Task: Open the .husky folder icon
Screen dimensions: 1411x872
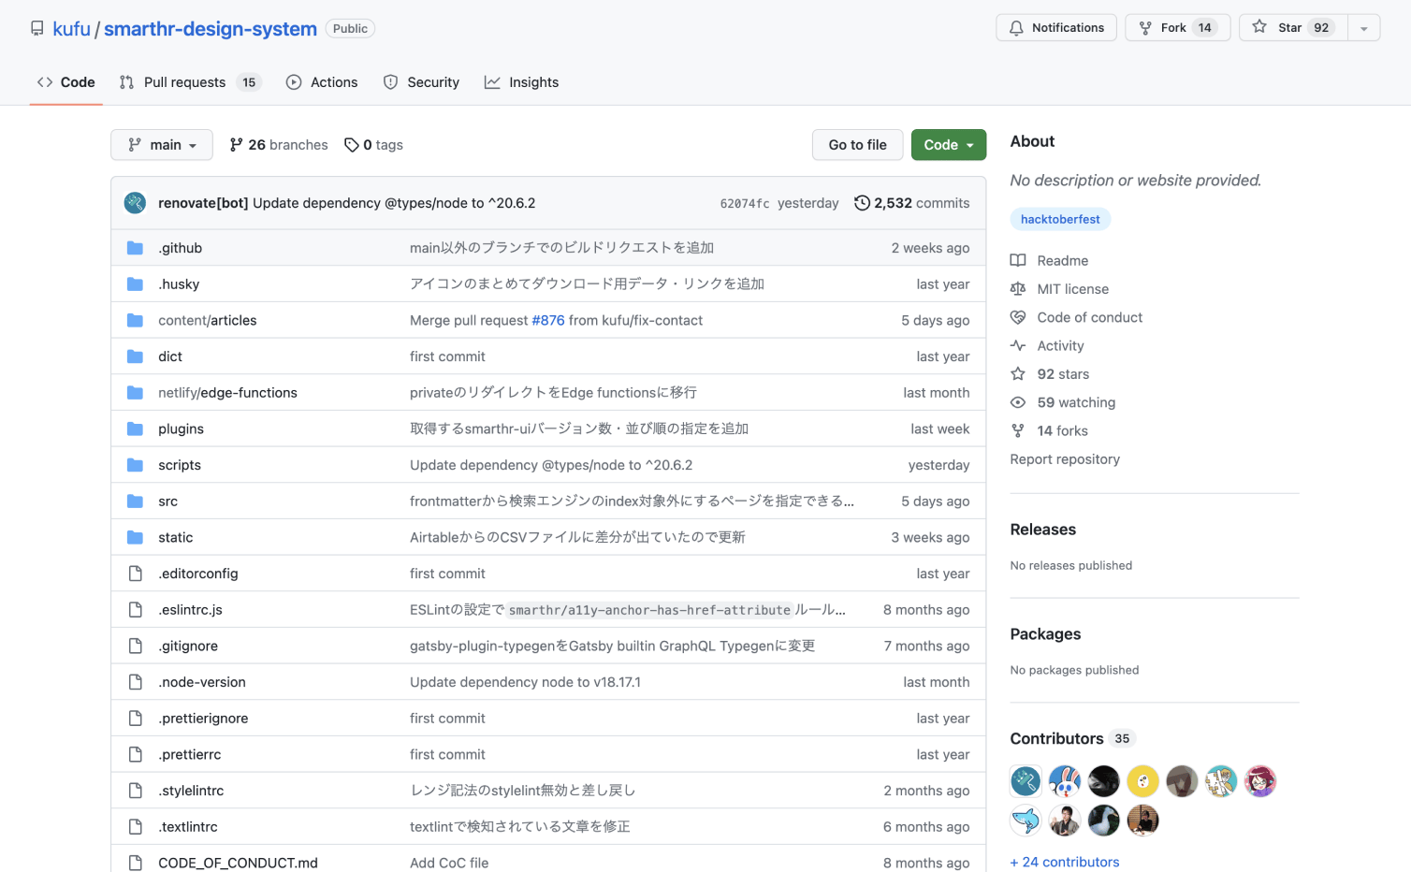Action: 135,284
